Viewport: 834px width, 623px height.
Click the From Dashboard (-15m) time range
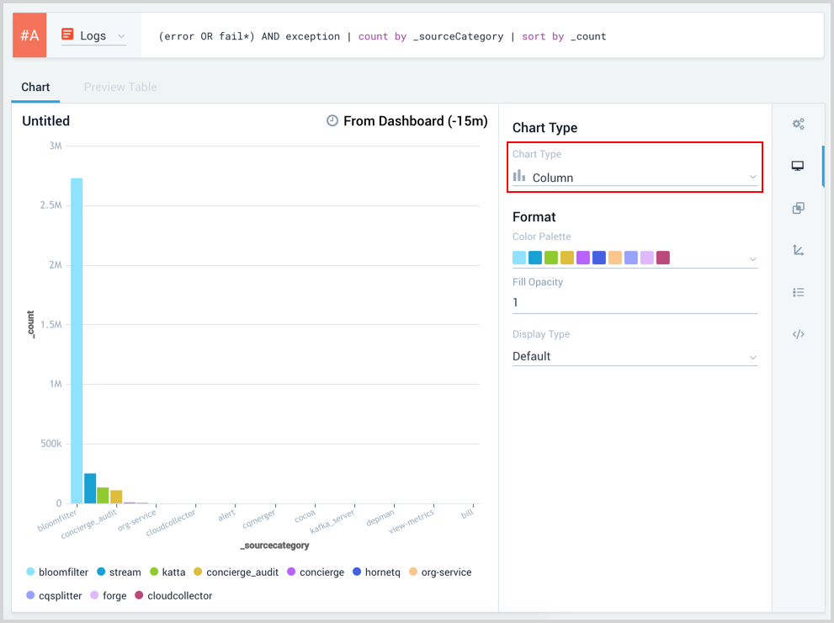pos(415,121)
